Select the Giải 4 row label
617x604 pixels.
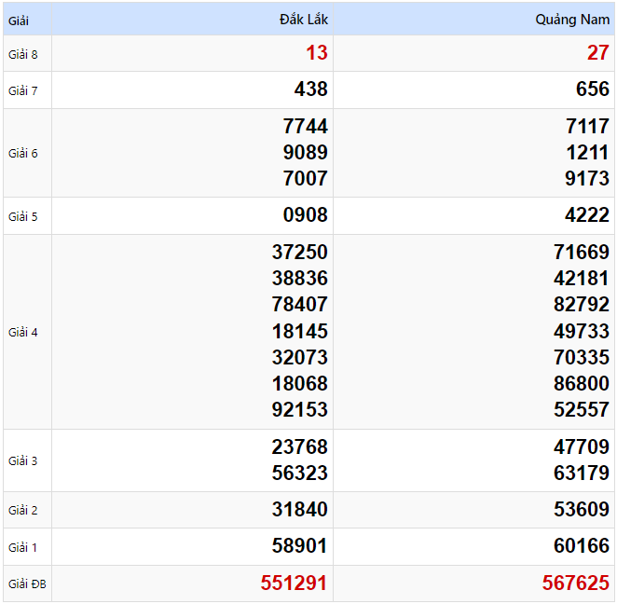click(x=23, y=332)
